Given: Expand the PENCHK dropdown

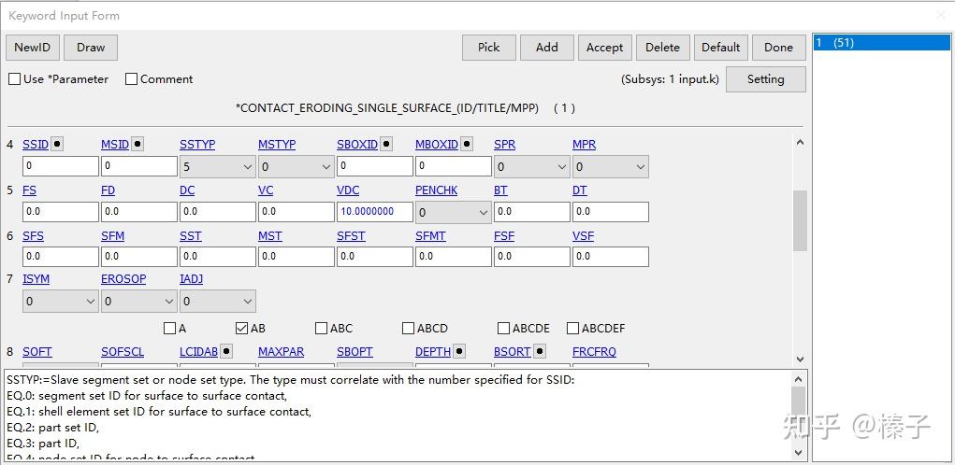Looking at the screenshot, I should pos(453,212).
